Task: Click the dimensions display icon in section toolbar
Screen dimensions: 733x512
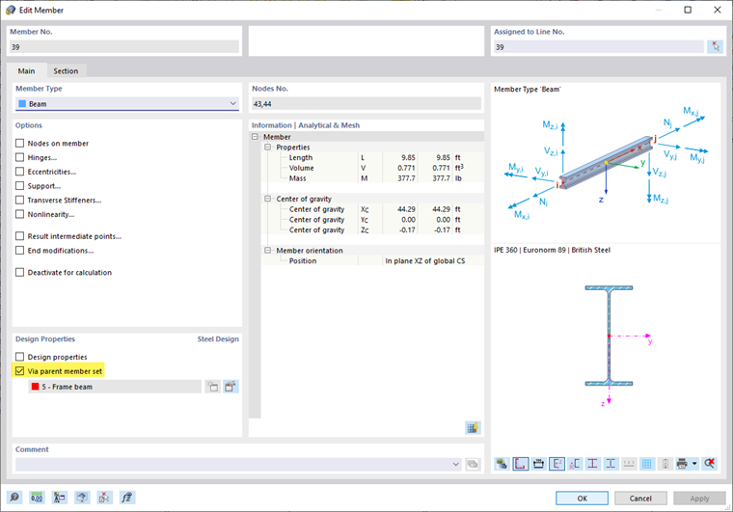Action: coord(538,464)
